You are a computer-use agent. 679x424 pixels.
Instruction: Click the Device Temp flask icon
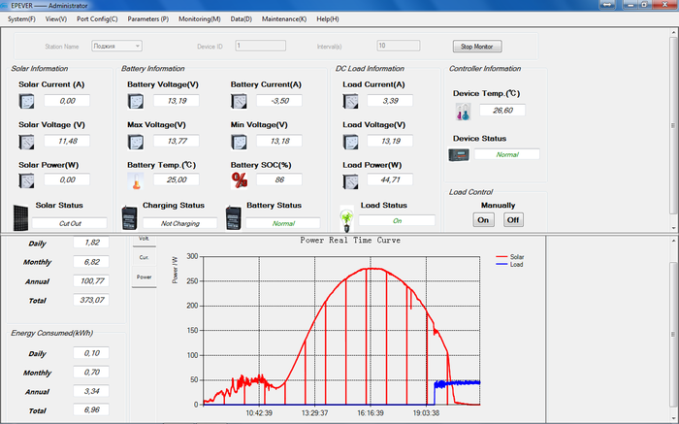462,112
